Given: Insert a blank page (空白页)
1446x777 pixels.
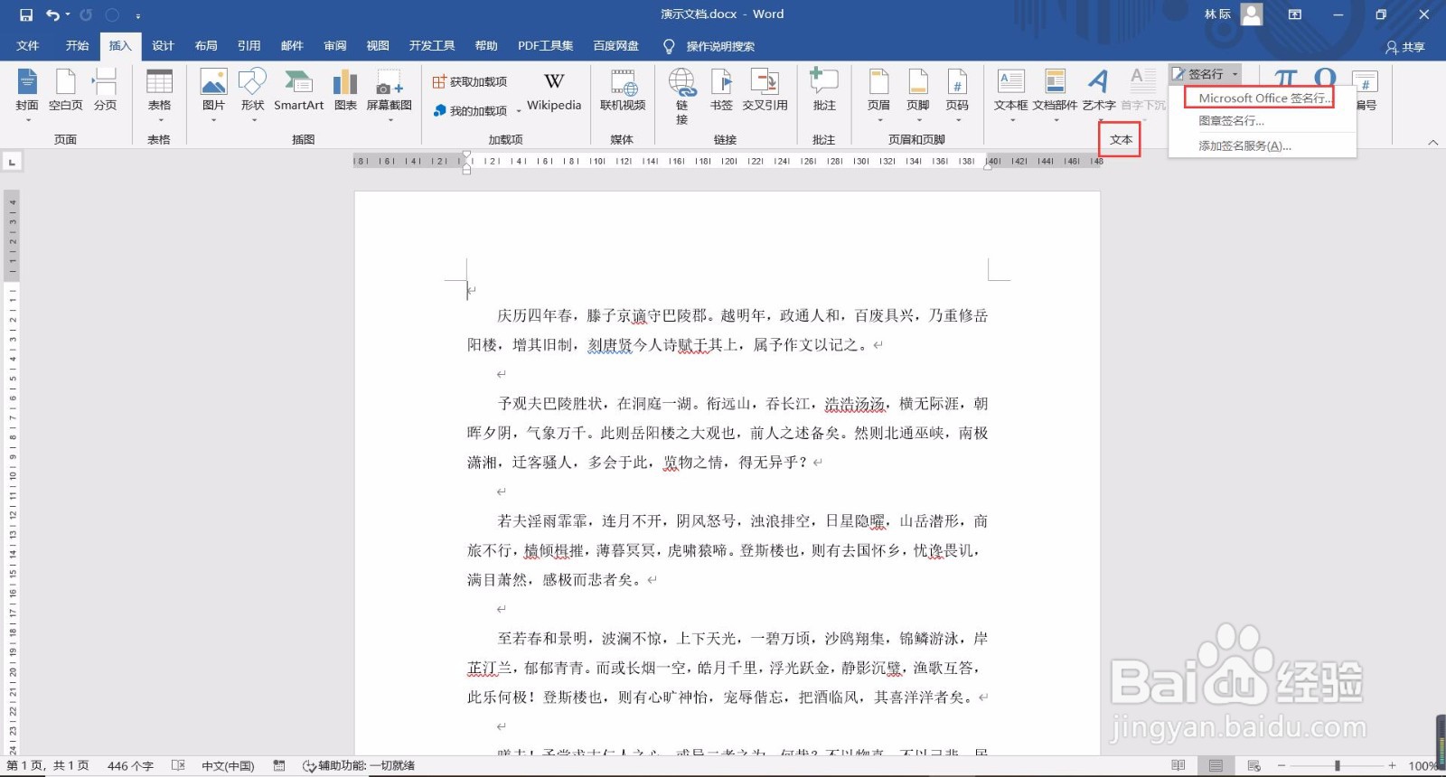Looking at the screenshot, I should point(65,90).
